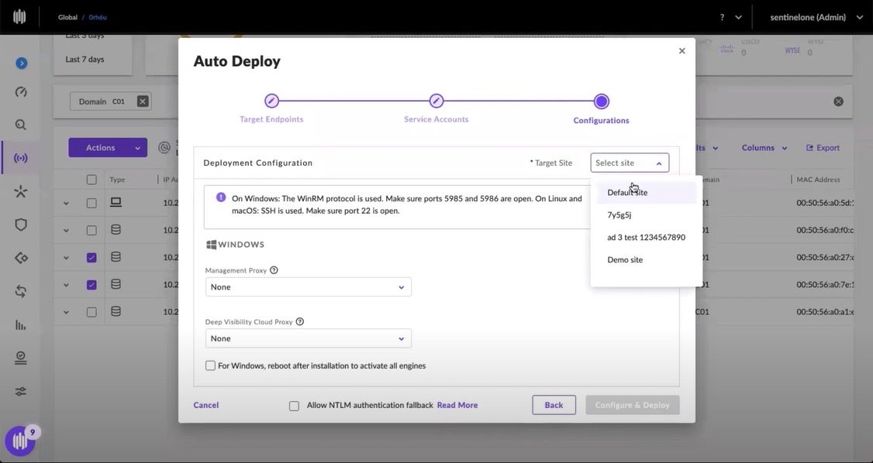Check Allow NTLM authentication fallback
The width and height of the screenshot is (873, 463).
[294, 406]
